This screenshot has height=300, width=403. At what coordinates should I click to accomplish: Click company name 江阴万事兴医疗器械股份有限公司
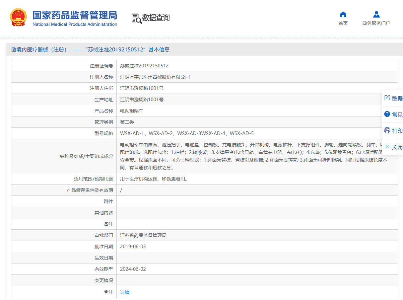coord(155,77)
